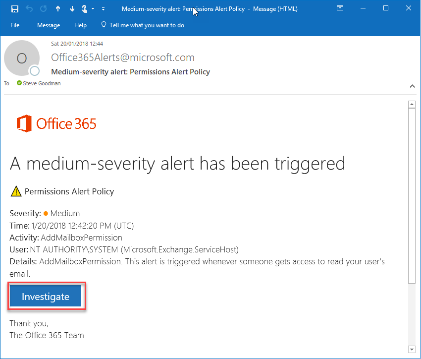Image resolution: width=421 pixels, height=359 pixels.
Task: Open the Touch/Mouse mode dropdown arrow
Action: (x=93, y=9)
